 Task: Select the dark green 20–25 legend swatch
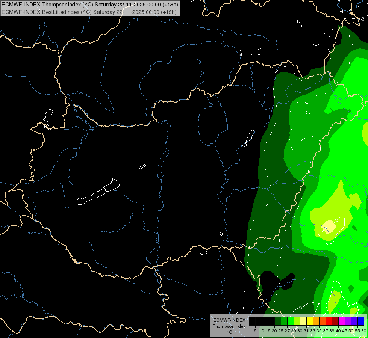(278, 321)
